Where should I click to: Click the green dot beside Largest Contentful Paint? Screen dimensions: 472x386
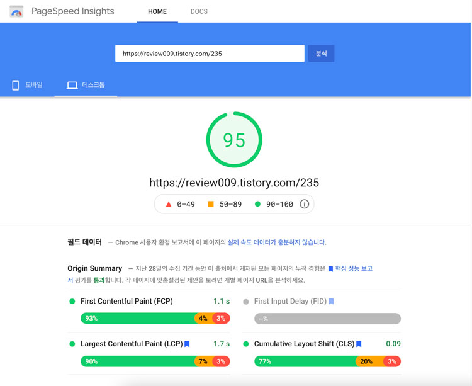tap(72, 344)
